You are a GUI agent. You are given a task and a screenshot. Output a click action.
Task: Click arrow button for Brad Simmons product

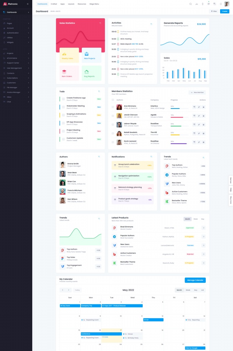(x=204, y=228)
